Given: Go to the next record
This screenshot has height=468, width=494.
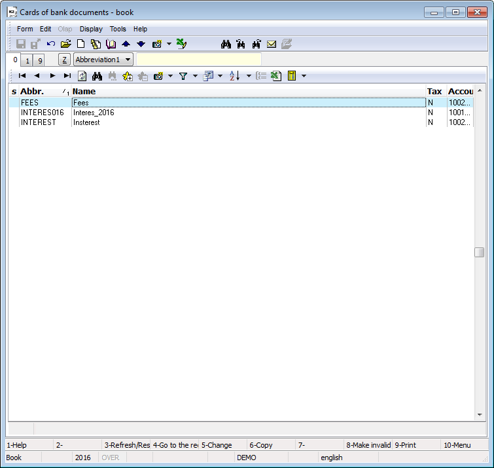Looking at the screenshot, I should (52, 76).
